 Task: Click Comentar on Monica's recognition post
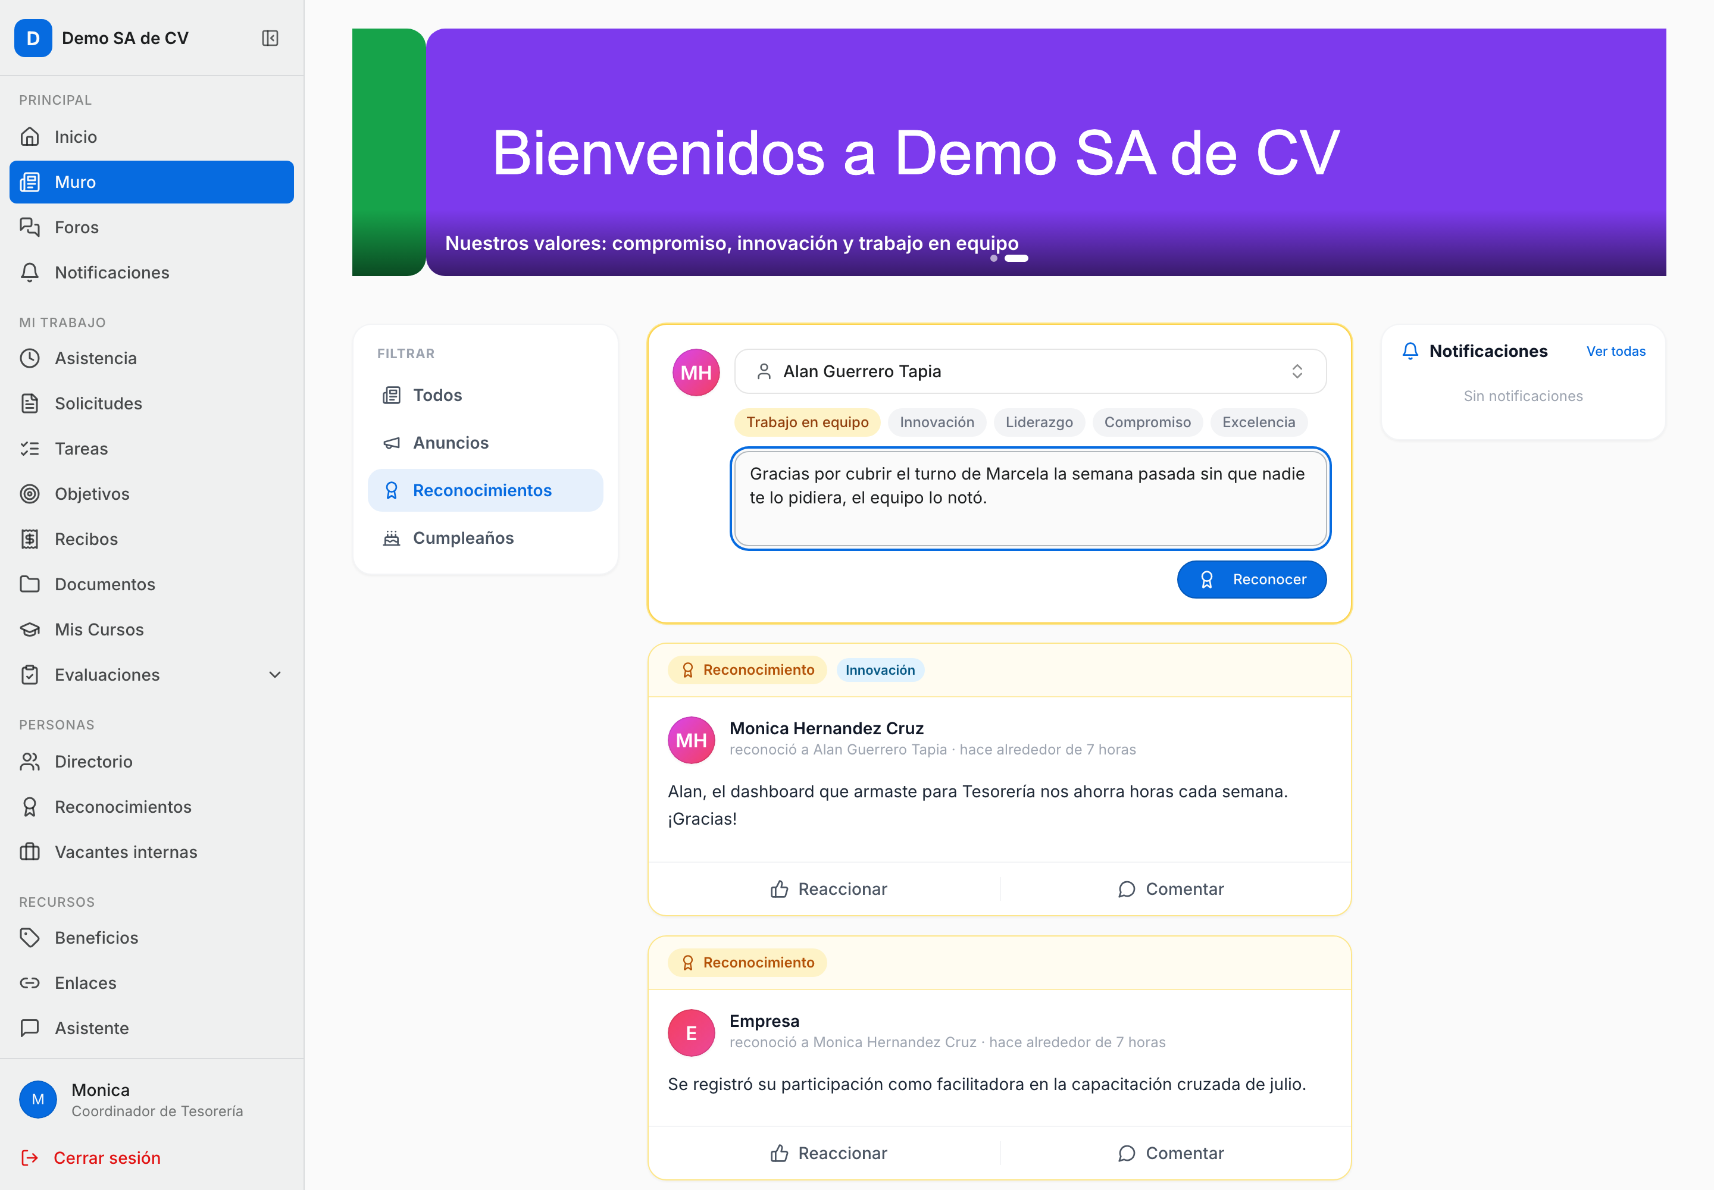1171,889
